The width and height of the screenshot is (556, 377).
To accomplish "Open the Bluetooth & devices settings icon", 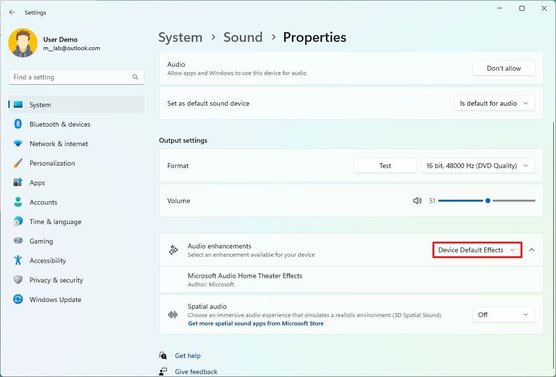I will click(18, 124).
